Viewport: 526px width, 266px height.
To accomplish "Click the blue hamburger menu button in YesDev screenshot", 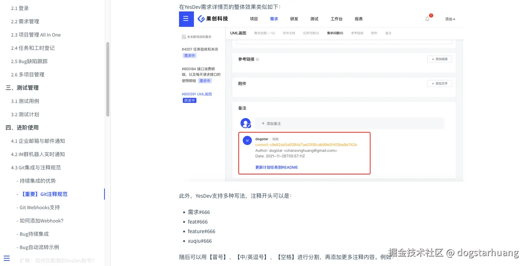I will [186, 19].
